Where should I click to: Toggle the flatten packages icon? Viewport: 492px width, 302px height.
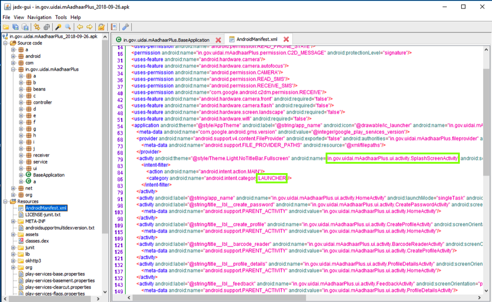(47, 27)
